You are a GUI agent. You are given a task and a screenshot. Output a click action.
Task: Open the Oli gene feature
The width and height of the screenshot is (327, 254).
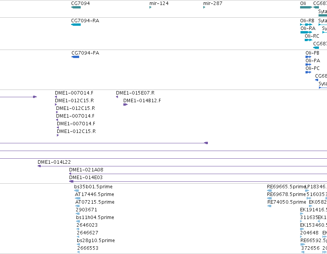306,7
